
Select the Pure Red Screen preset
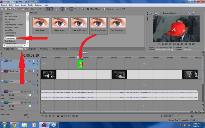(79, 26)
